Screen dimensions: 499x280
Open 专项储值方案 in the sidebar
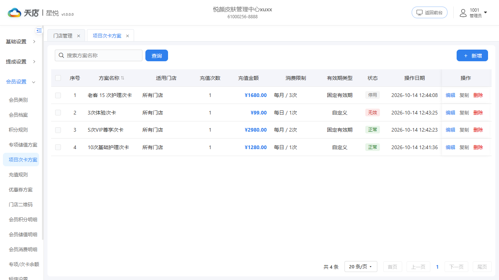[23, 145]
